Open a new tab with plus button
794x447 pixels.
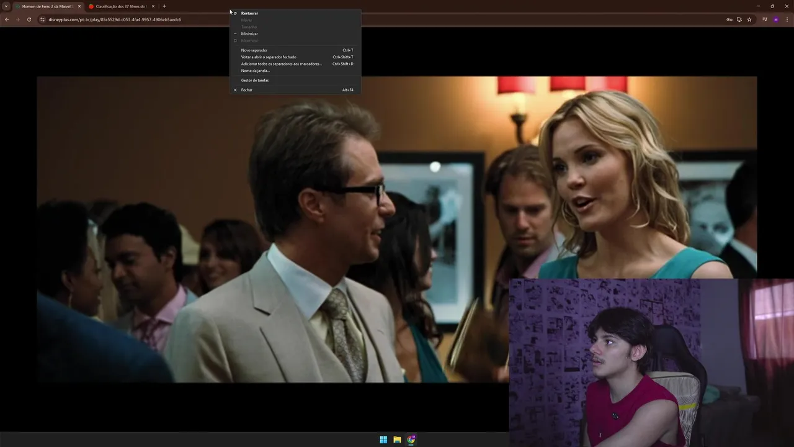pyautogui.click(x=164, y=6)
